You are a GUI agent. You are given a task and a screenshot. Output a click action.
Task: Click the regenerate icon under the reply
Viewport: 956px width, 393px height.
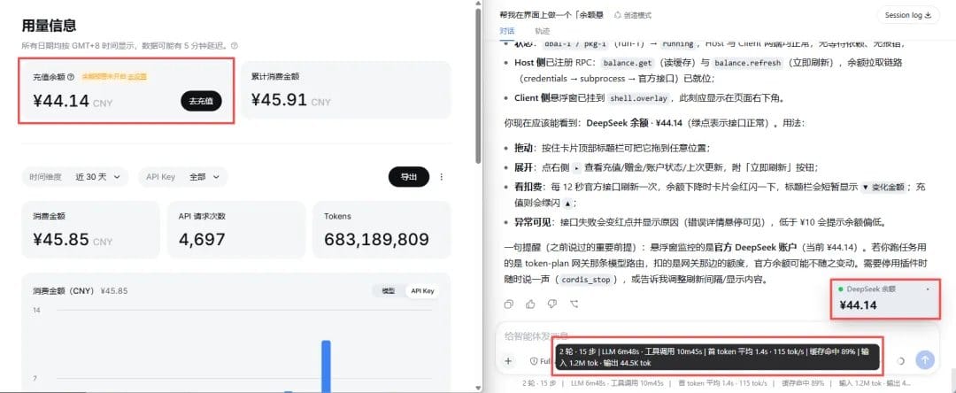coord(574,304)
